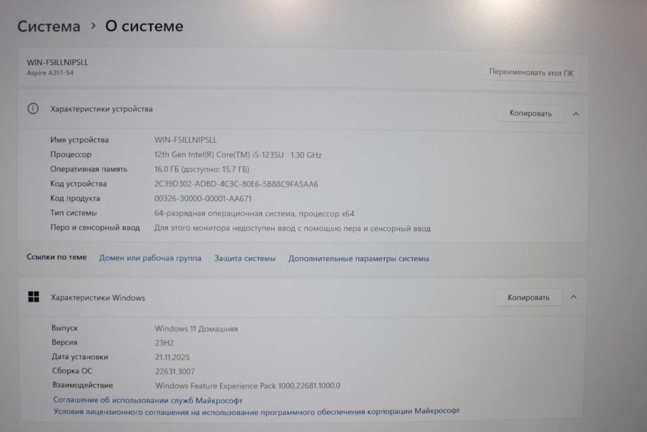
Task: Click Переименовать этот ПК button
Action: coord(531,73)
